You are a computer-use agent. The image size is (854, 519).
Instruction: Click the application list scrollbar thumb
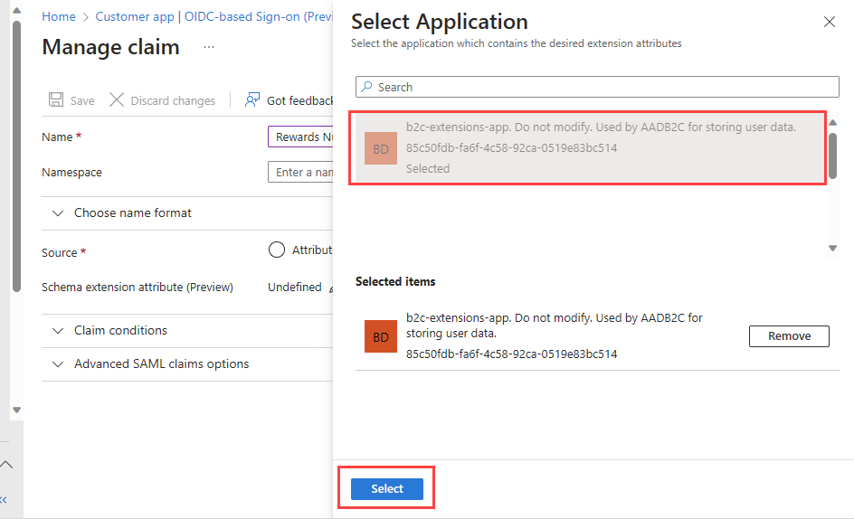[x=832, y=156]
